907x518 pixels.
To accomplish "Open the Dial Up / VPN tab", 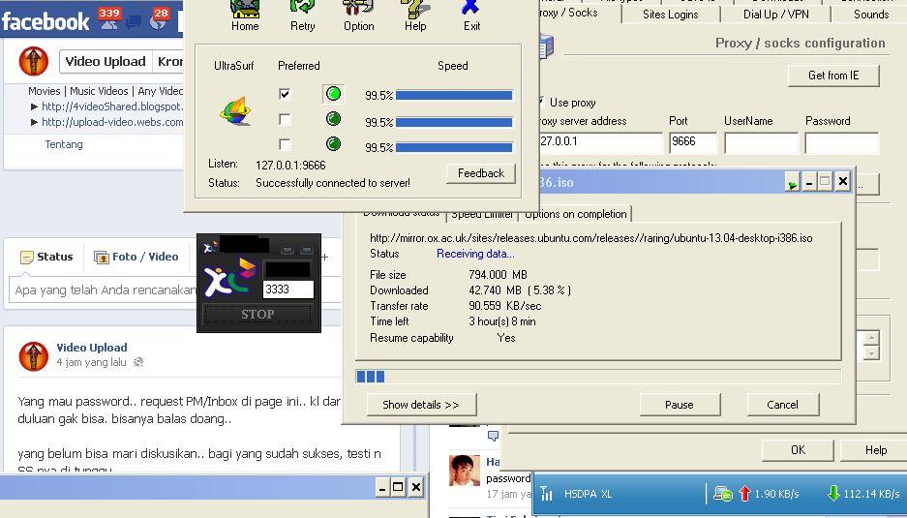I will 775,15.
